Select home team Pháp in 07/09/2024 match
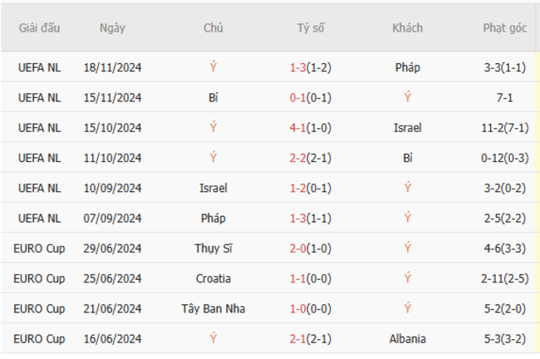Viewport: 540px width, 359px height. tap(214, 218)
